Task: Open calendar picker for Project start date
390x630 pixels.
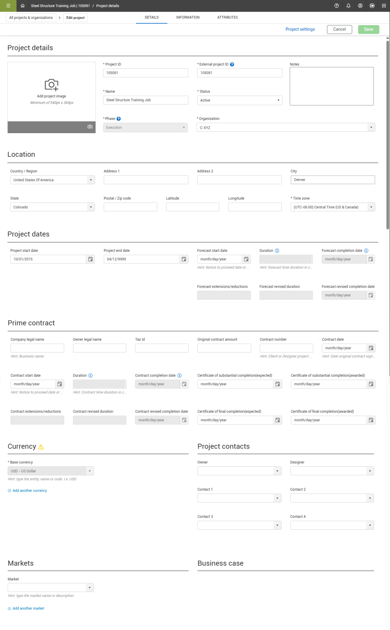Action: coord(90,259)
